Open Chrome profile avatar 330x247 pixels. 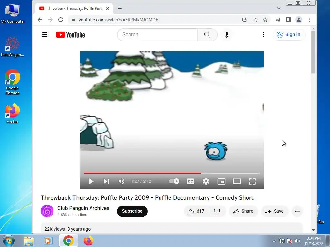tap(299, 20)
